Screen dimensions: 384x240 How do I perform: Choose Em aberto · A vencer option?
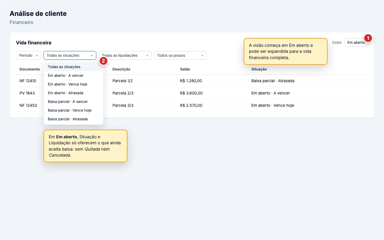point(73,76)
